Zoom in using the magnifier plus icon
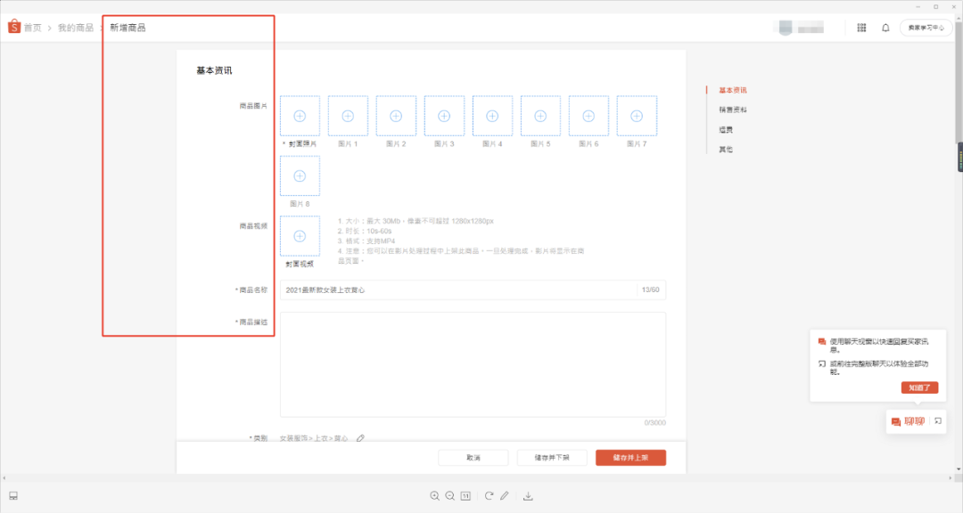This screenshot has height=513, width=963. [x=434, y=496]
